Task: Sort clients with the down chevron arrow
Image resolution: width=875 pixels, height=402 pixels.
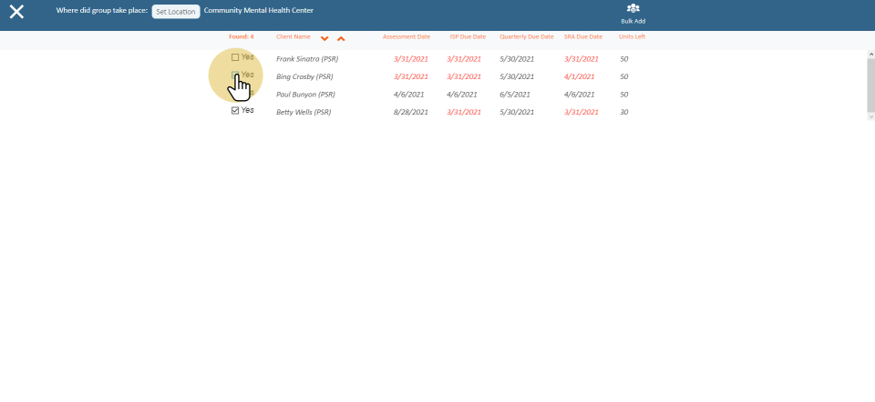Action: coord(324,38)
